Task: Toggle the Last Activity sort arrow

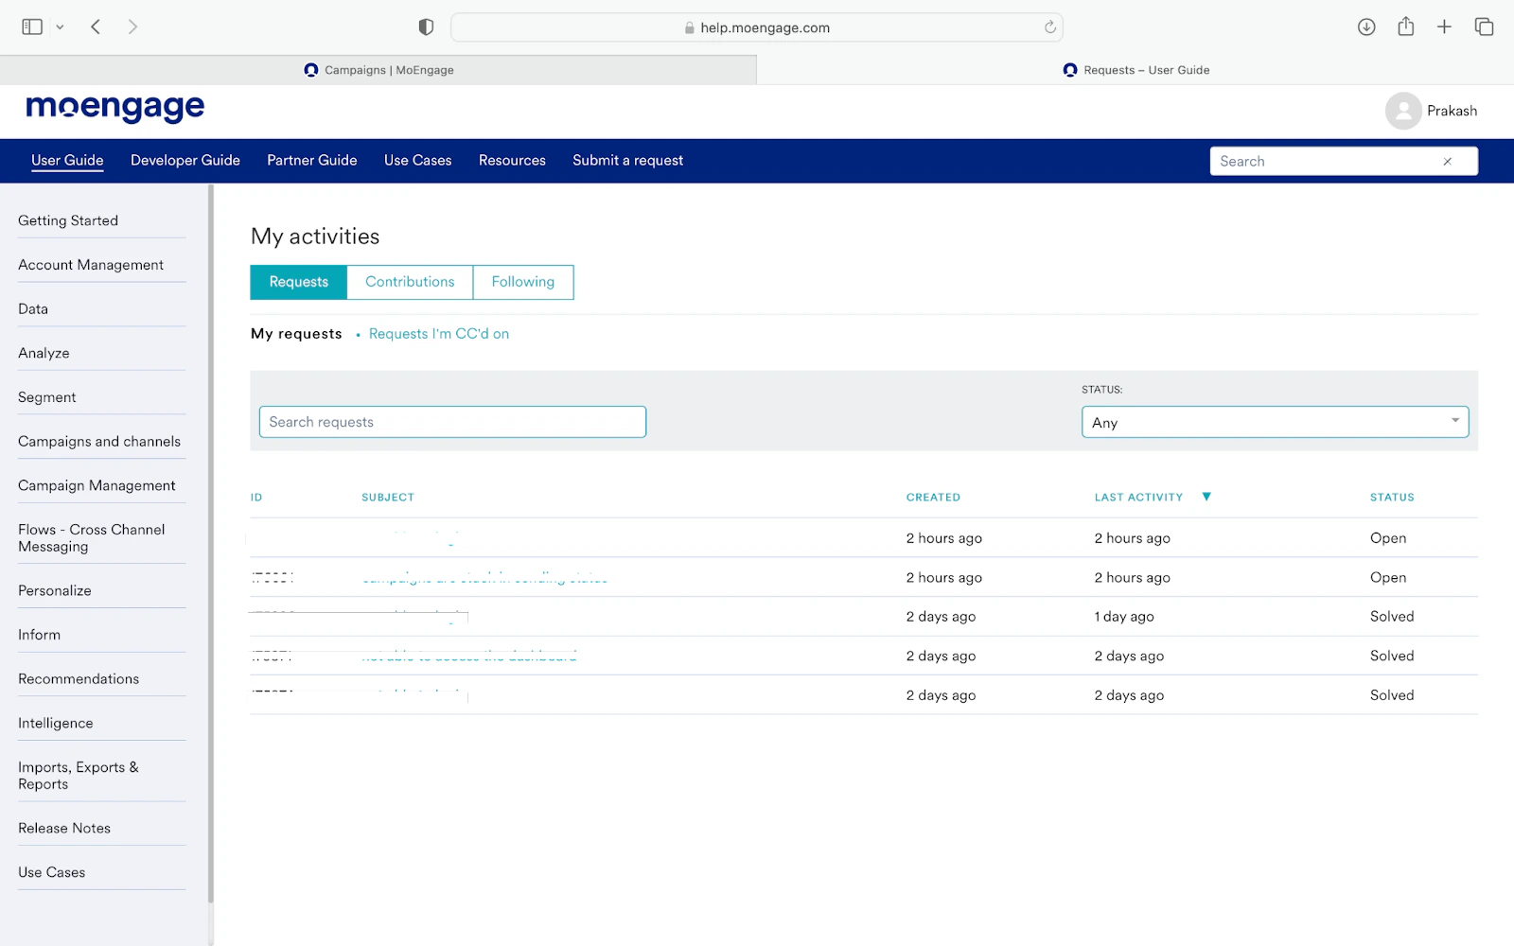Action: tap(1206, 497)
